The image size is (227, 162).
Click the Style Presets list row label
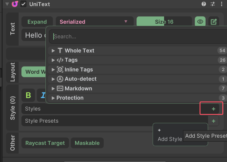pyautogui.click(x=42, y=121)
